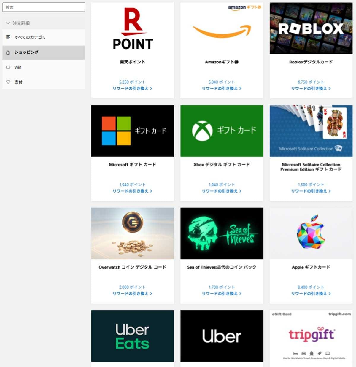
Task: Click the Microsoft four-square logo on gift card
Action: click(116, 130)
